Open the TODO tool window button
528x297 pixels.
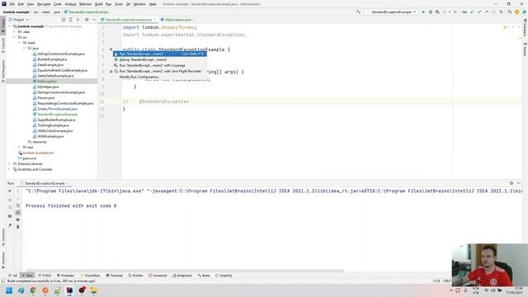click(45, 276)
